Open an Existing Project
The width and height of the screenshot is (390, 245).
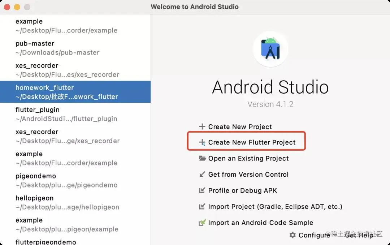click(x=248, y=158)
